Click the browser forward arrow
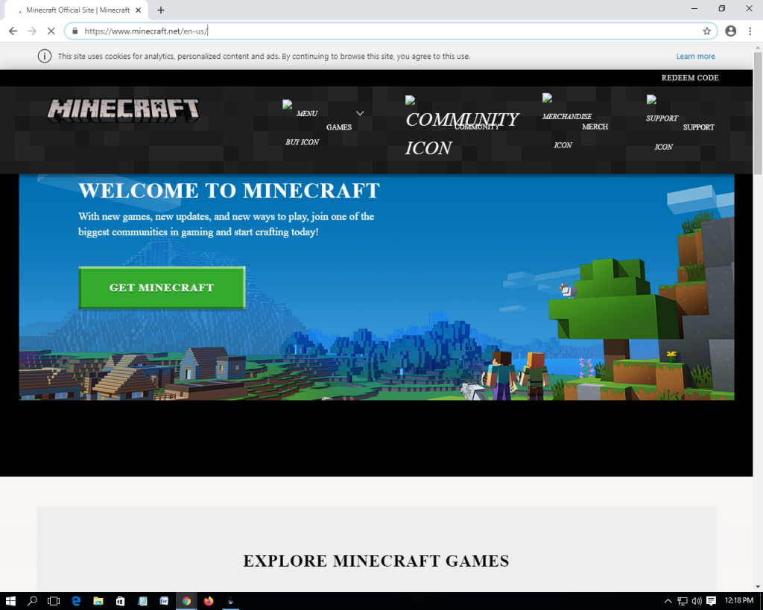The height and width of the screenshot is (610, 763). click(32, 31)
